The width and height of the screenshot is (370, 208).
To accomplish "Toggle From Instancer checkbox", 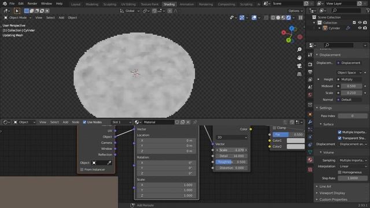I will pyautogui.click(x=82, y=169).
